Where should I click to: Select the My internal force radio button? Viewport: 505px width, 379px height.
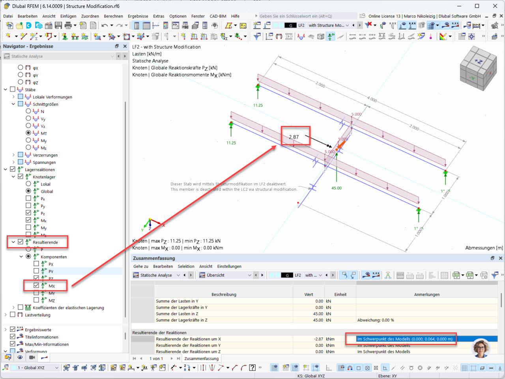pos(28,141)
